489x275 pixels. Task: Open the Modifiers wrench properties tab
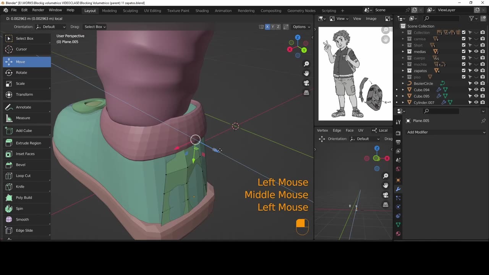pos(398,189)
